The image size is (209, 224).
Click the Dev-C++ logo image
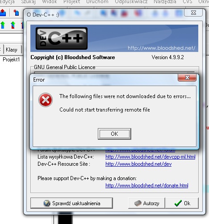coord(62,39)
